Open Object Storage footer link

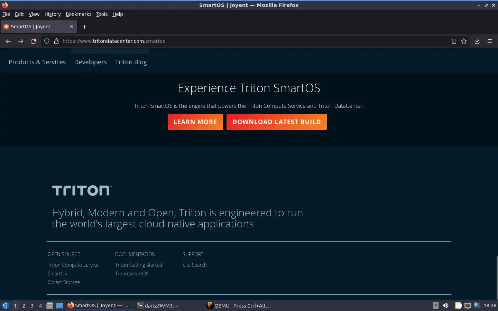point(64,282)
